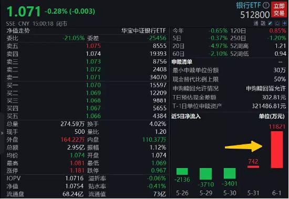Image resolution: width=289 pixels, height=199 pixels.
Task: Click the red 6-1 inflow bar
Action: pyautogui.click(x=277, y=150)
